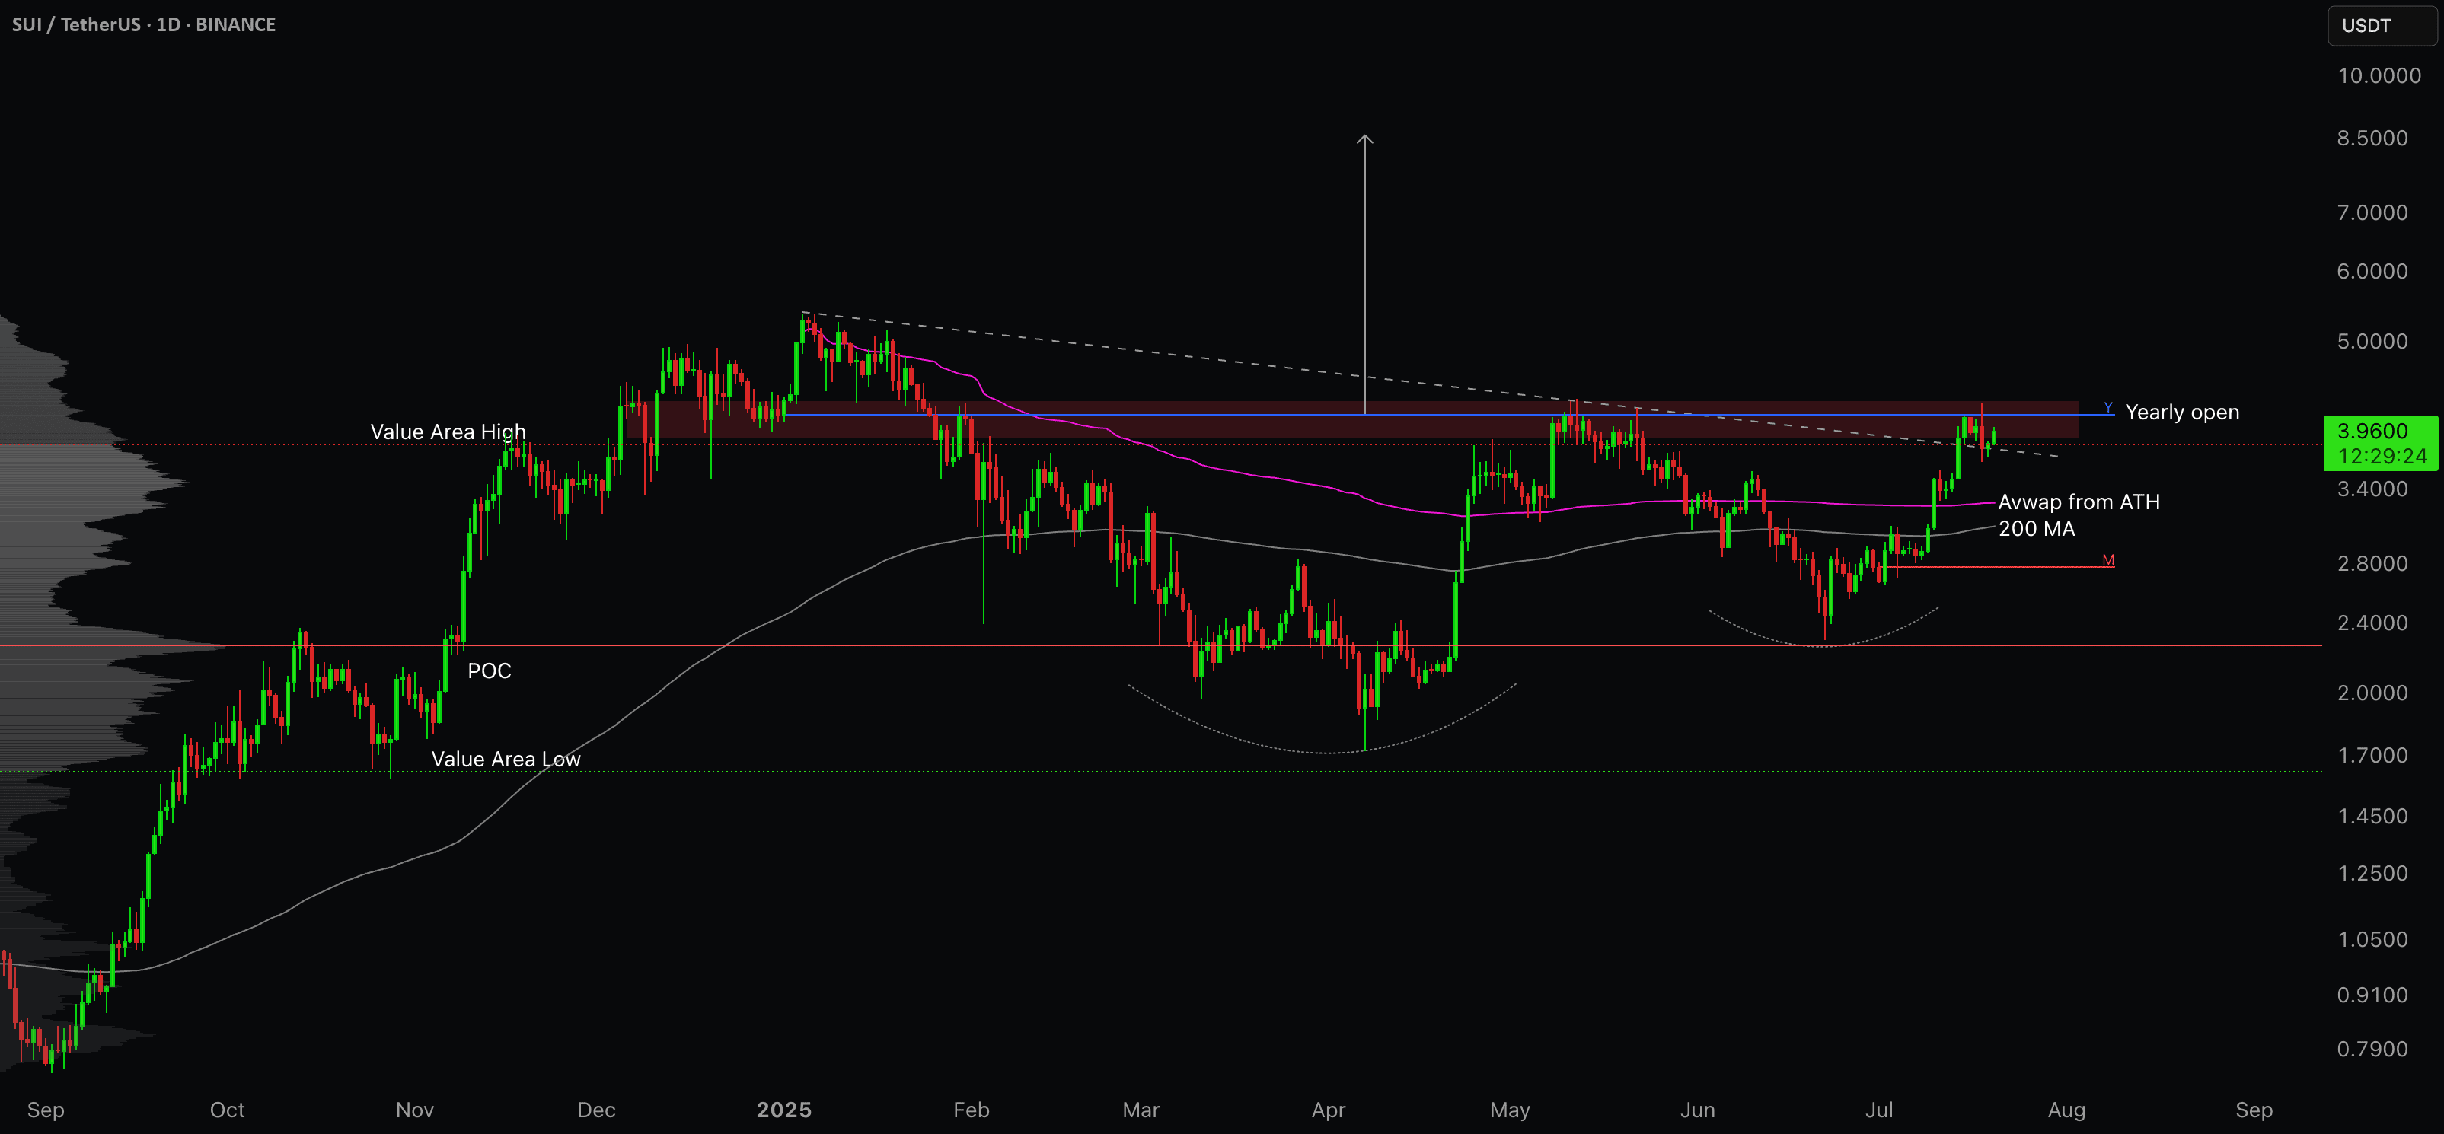Click the Mar label on time axis
This screenshot has width=2444, height=1134.
point(1141,1110)
